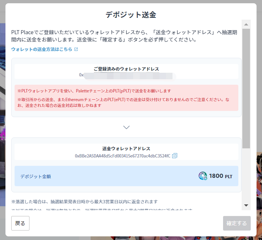Click the 送金ウォレットアドレス heading

[x=126, y=149]
